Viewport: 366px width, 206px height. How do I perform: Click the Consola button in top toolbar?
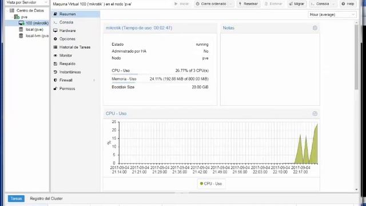click(320, 4)
